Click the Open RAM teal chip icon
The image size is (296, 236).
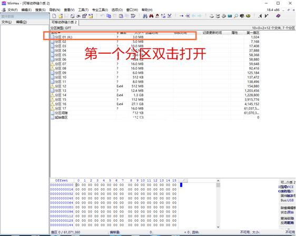230,16
